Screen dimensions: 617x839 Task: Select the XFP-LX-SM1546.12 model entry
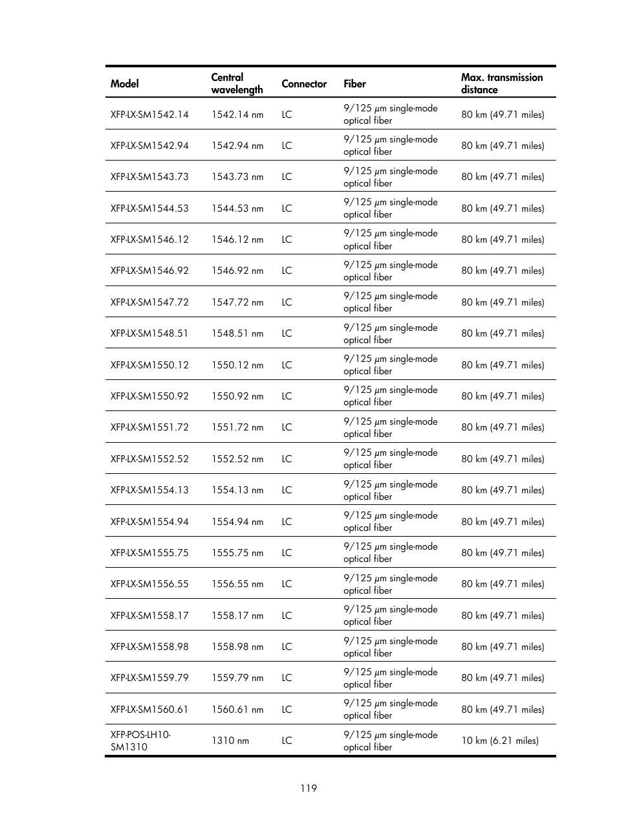point(149,240)
